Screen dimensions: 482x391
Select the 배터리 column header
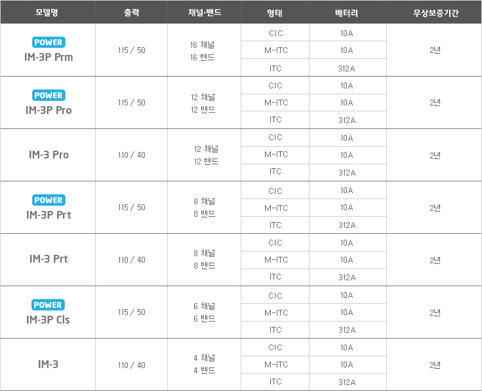tap(347, 12)
